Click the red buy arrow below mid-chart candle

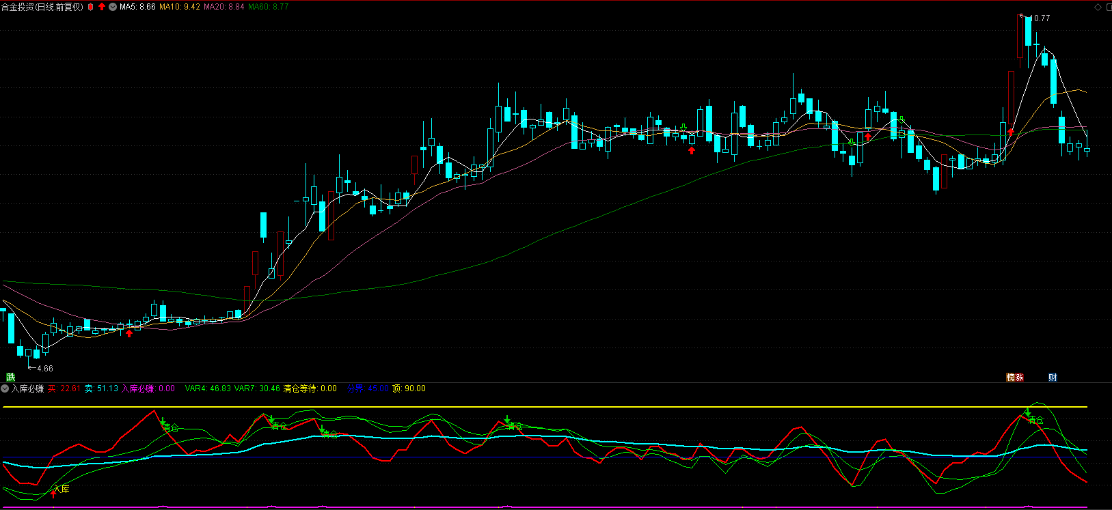pyautogui.click(x=692, y=150)
